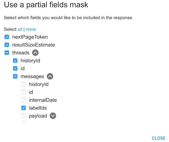Click the internalDate field label

(43, 100)
